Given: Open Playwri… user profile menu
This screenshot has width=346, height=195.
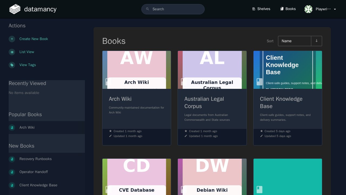Looking at the screenshot, I should click(x=320, y=9).
